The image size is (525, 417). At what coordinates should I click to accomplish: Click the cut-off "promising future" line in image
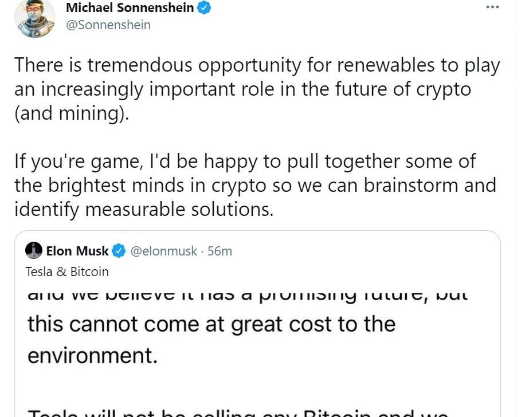coord(248,296)
